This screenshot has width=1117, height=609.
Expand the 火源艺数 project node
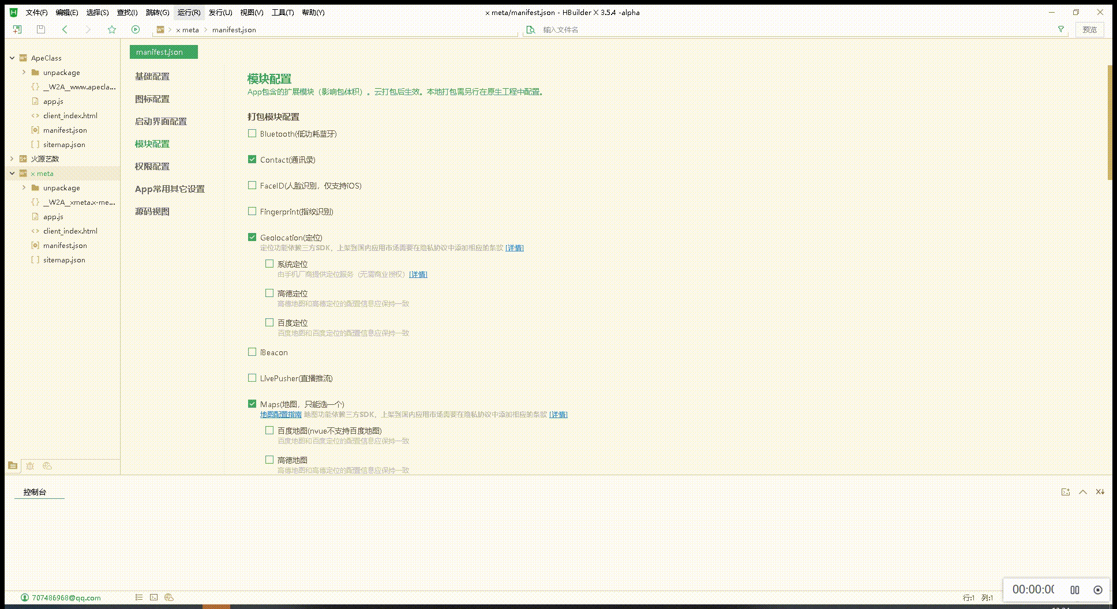click(12, 159)
